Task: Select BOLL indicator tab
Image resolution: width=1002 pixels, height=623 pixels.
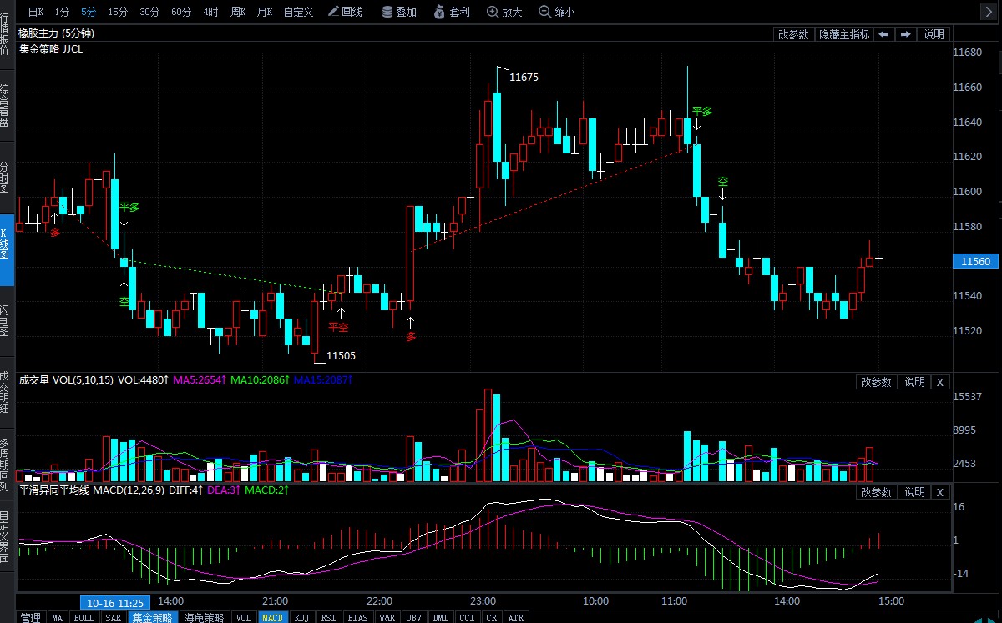Action: click(84, 617)
